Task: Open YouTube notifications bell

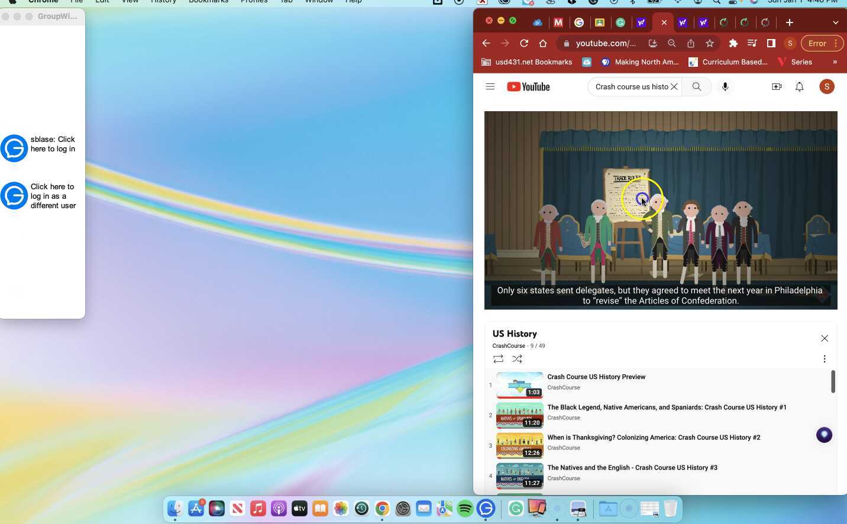Action: pyautogui.click(x=799, y=87)
